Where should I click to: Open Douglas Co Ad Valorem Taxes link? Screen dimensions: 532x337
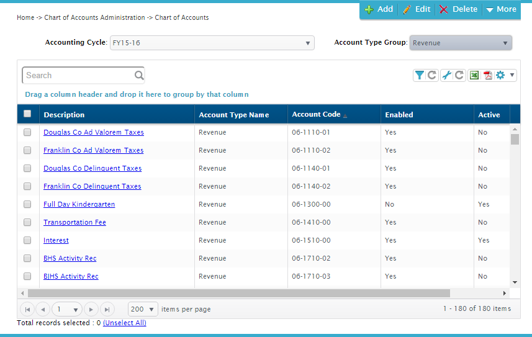[94, 132]
